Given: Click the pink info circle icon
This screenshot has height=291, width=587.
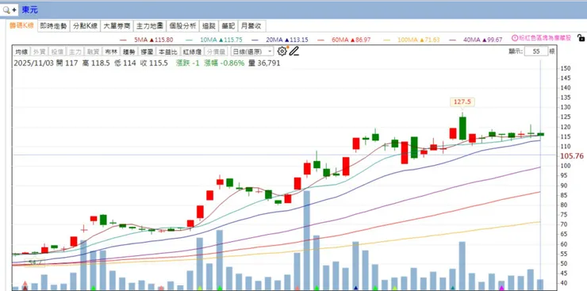Looking at the screenshot, I should pos(515,38).
